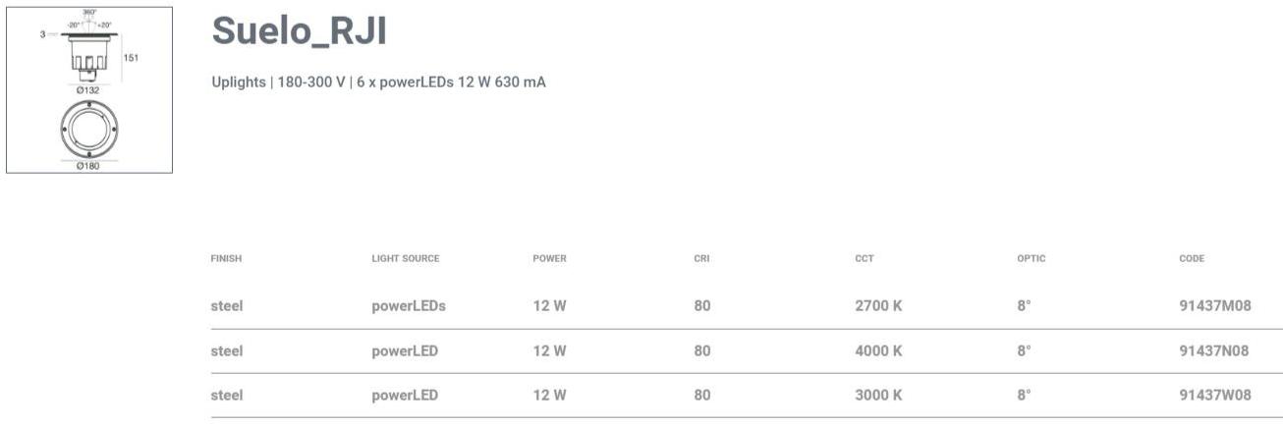1283x426 pixels.
Task: Select the Uplights specification subtitle line
Action: [378, 82]
